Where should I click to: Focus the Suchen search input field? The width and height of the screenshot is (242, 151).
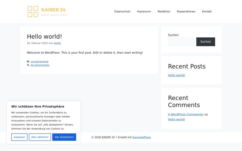point(182,42)
